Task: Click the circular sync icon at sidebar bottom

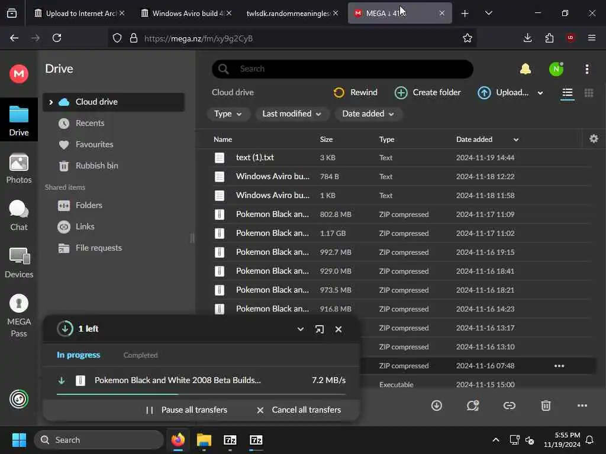Action: click(18, 399)
